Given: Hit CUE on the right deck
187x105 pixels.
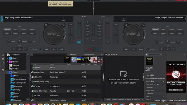Looking at the screenshot, I should [126, 49].
